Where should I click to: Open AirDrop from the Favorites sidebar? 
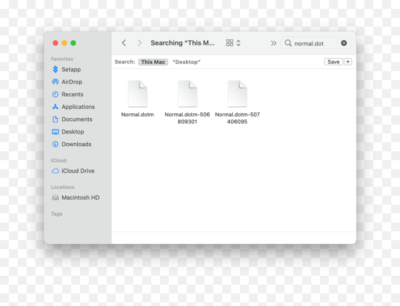coord(72,82)
